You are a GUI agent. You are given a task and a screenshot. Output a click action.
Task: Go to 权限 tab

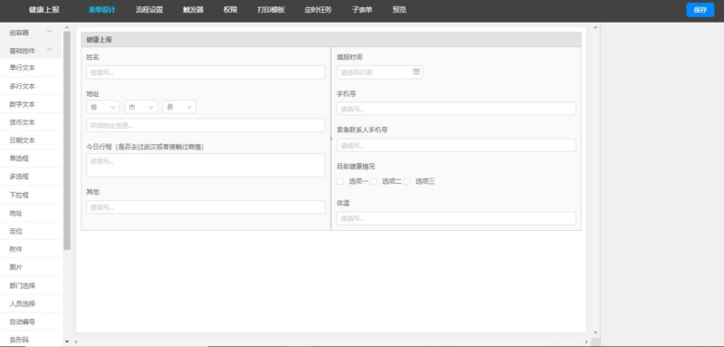(231, 10)
